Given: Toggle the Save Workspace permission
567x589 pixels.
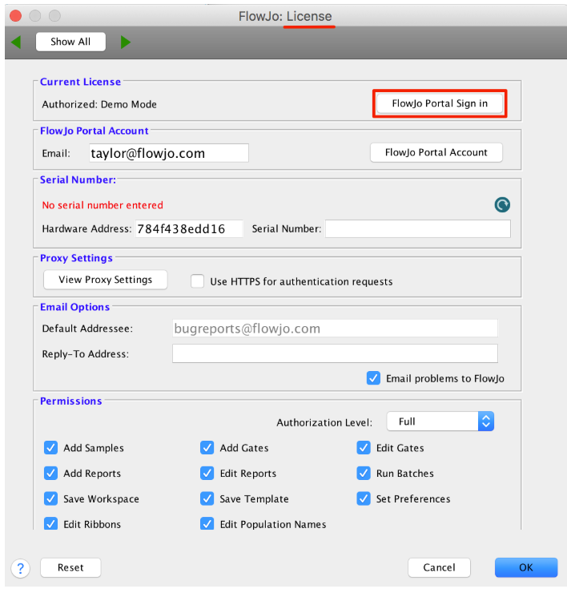Looking at the screenshot, I should (x=50, y=498).
